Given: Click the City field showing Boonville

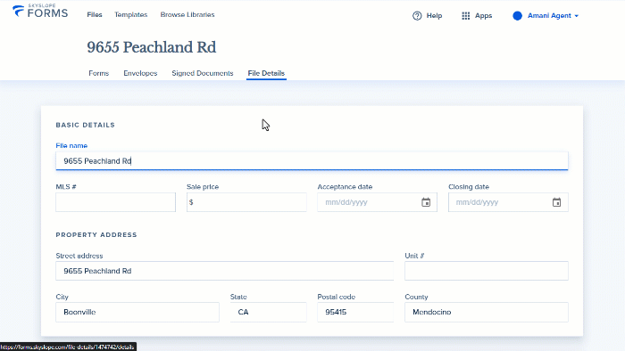Looking at the screenshot, I should tap(137, 312).
